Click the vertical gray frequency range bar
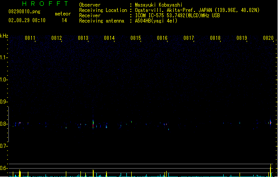This screenshot has width=278, height=177. click(8, 124)
